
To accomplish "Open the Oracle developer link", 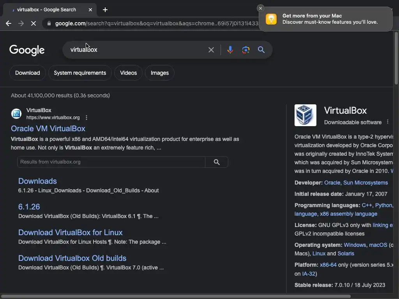I will tap(332, 183).
